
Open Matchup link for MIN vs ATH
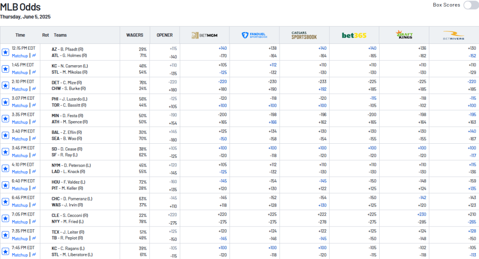(20, 122)
